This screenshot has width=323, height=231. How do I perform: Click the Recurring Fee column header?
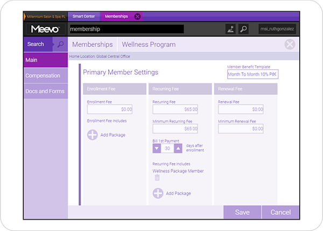click(180, 89)
